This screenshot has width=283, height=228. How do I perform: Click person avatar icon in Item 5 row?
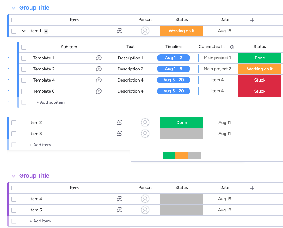coord(145,210)
